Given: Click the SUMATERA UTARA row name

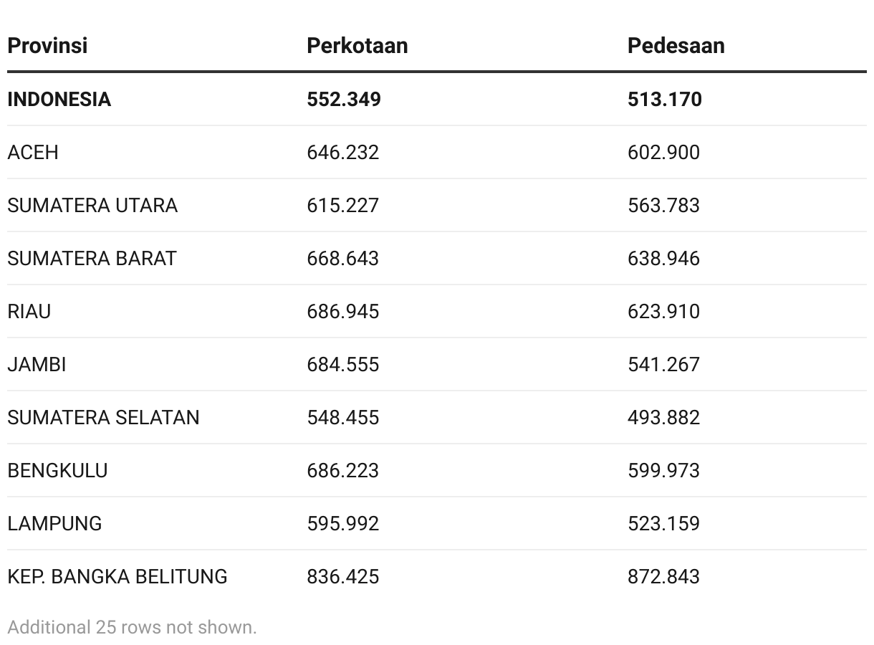Looking at the screenshot, I should pyautogui.click(x=92, y=205).
